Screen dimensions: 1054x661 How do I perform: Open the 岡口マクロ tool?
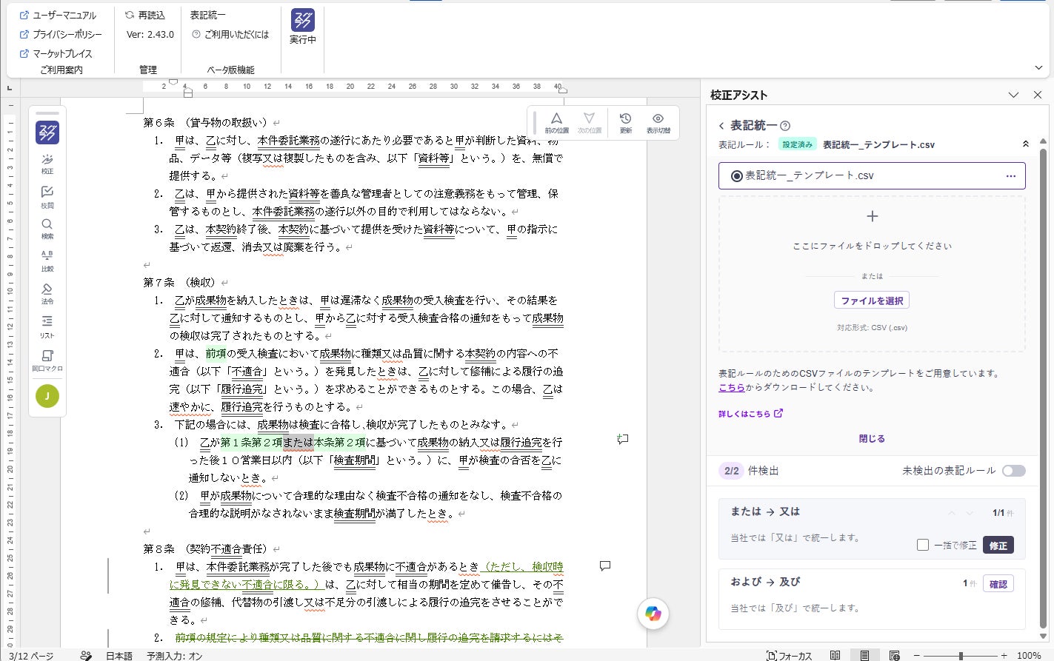47,360
